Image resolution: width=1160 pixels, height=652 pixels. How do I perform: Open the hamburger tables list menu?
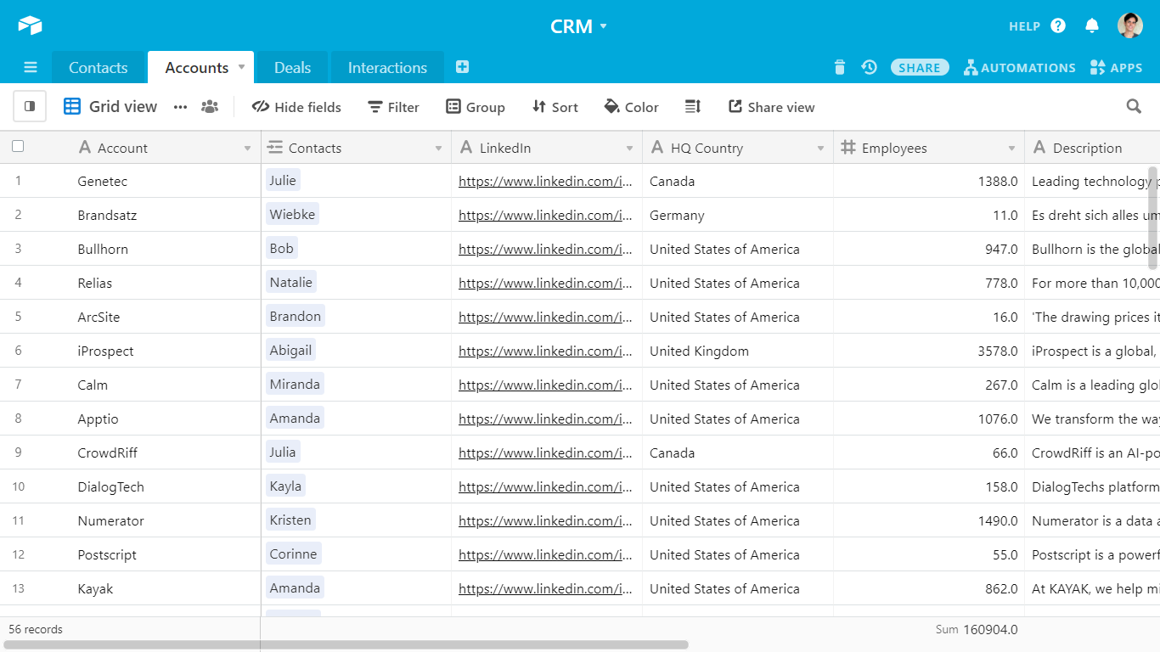coord(31,67)
